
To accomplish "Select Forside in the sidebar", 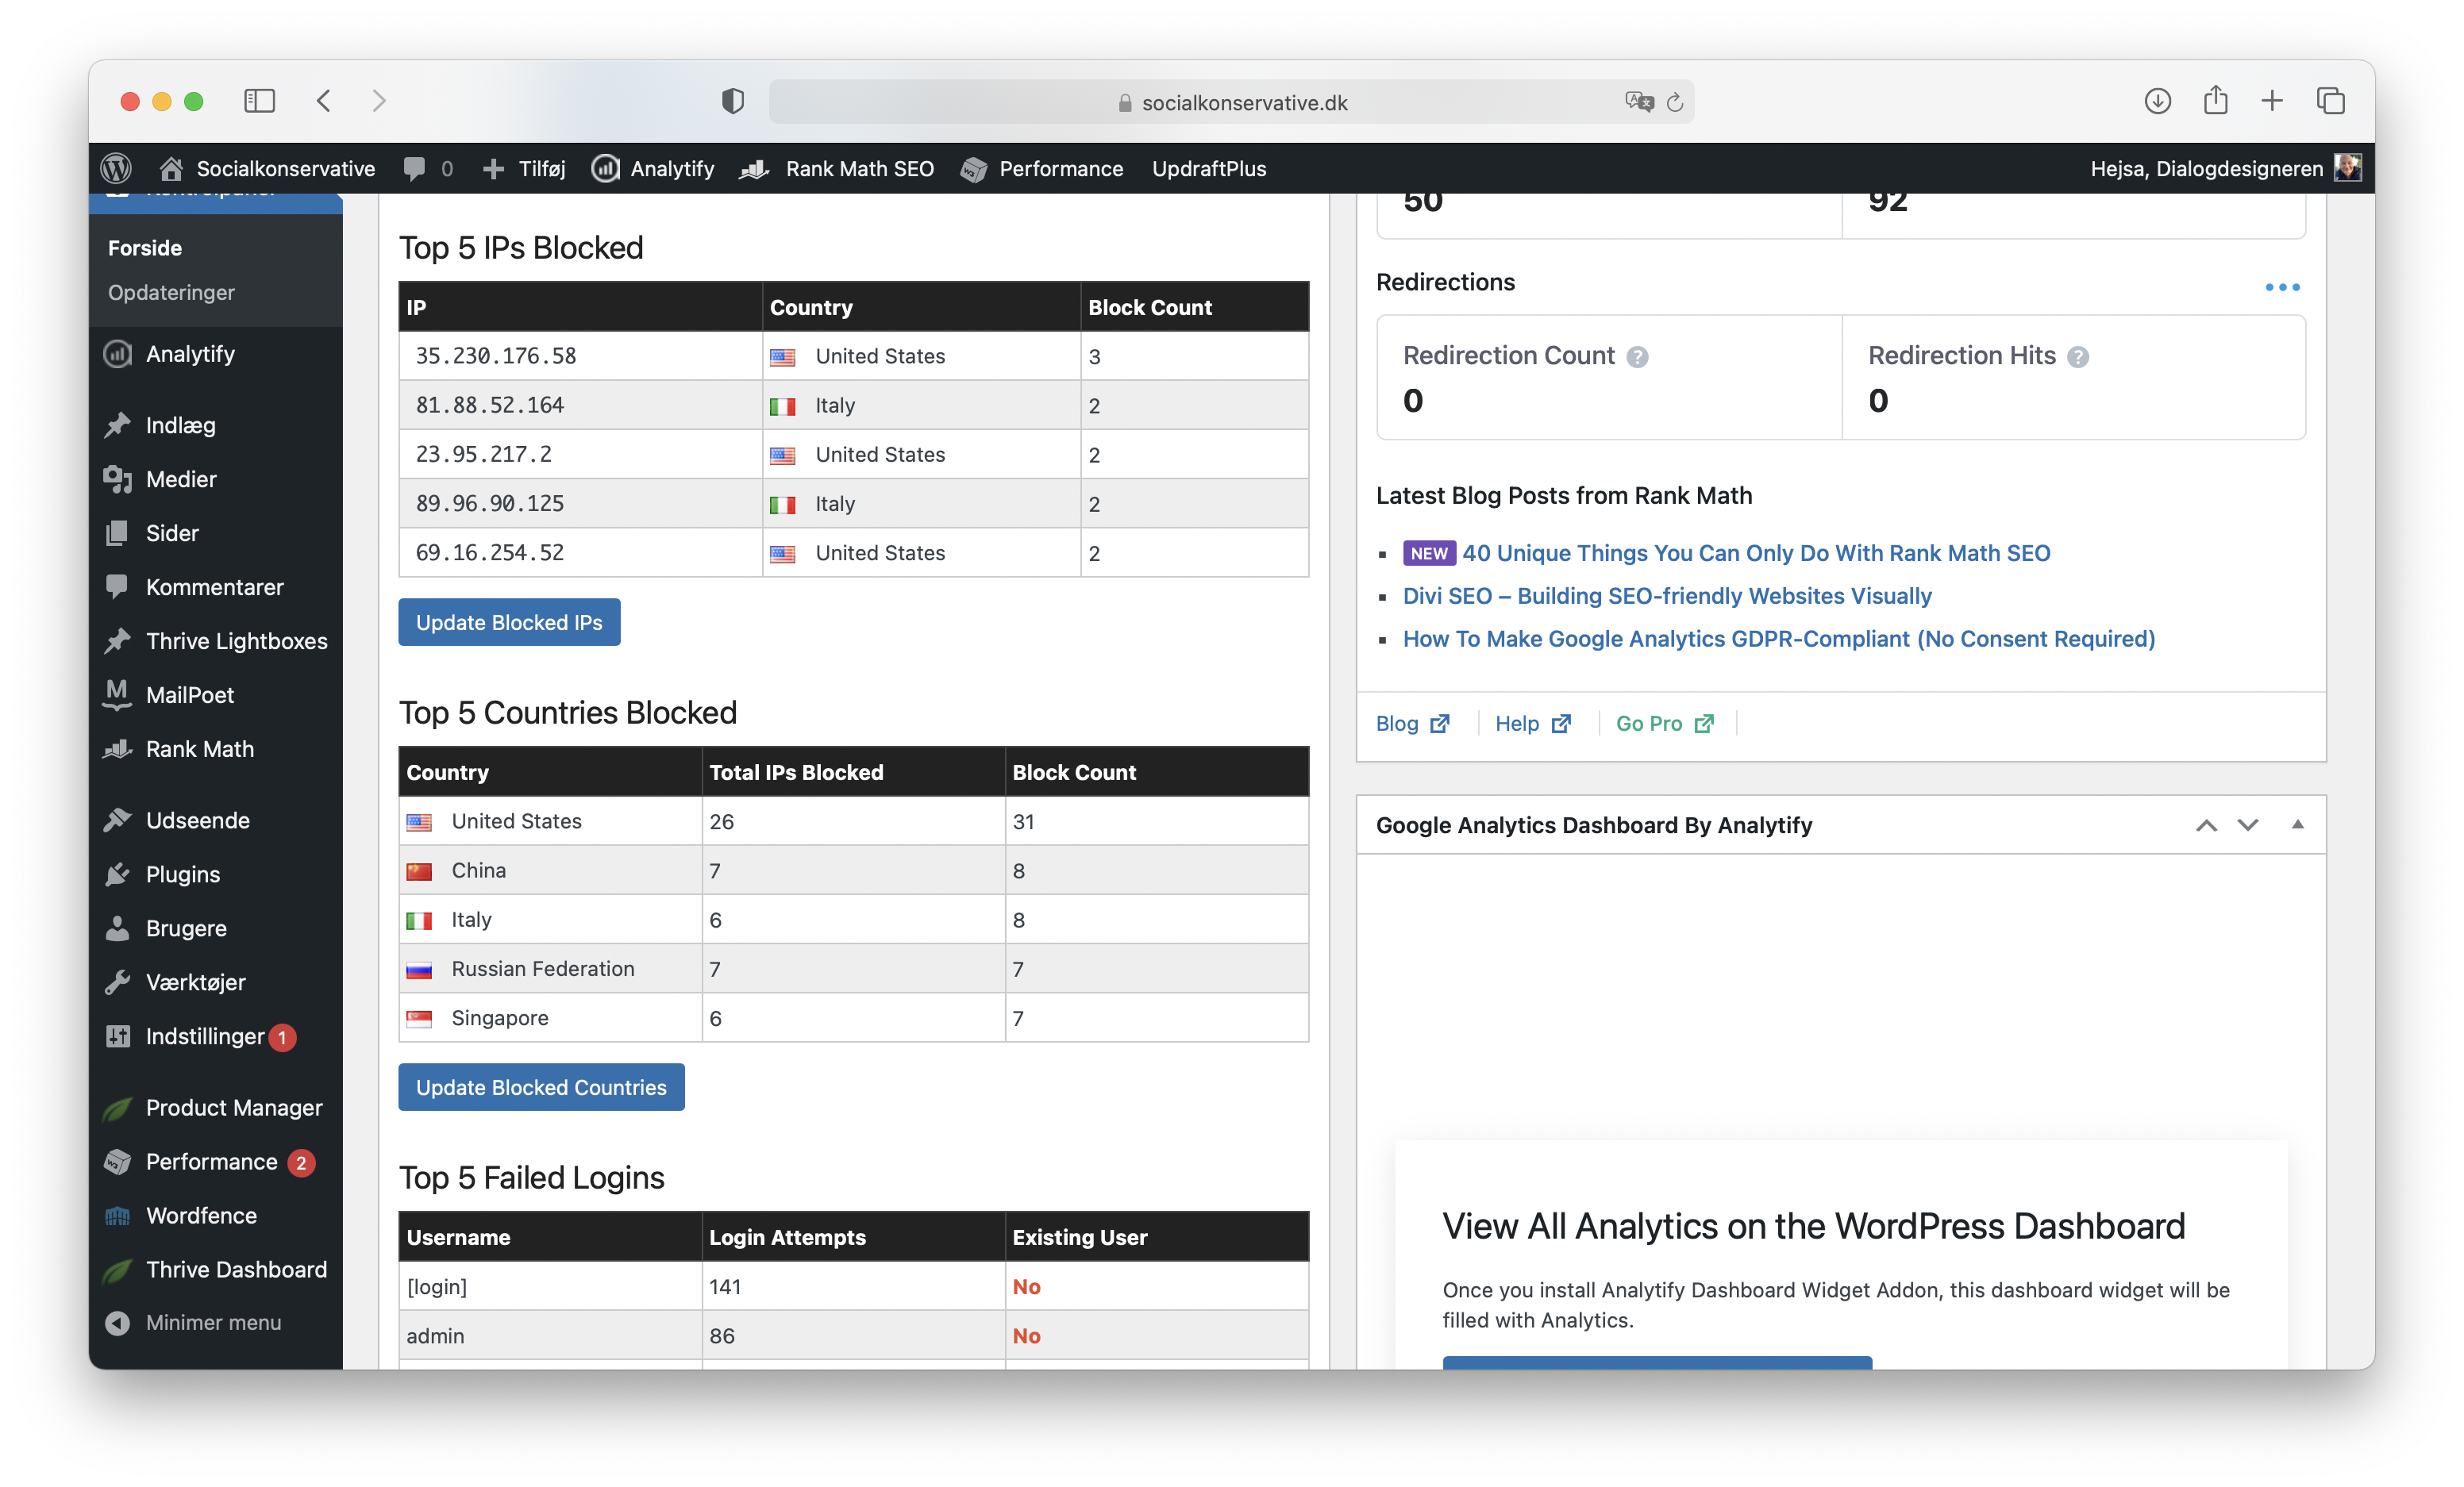I will (x=145, y=248).
